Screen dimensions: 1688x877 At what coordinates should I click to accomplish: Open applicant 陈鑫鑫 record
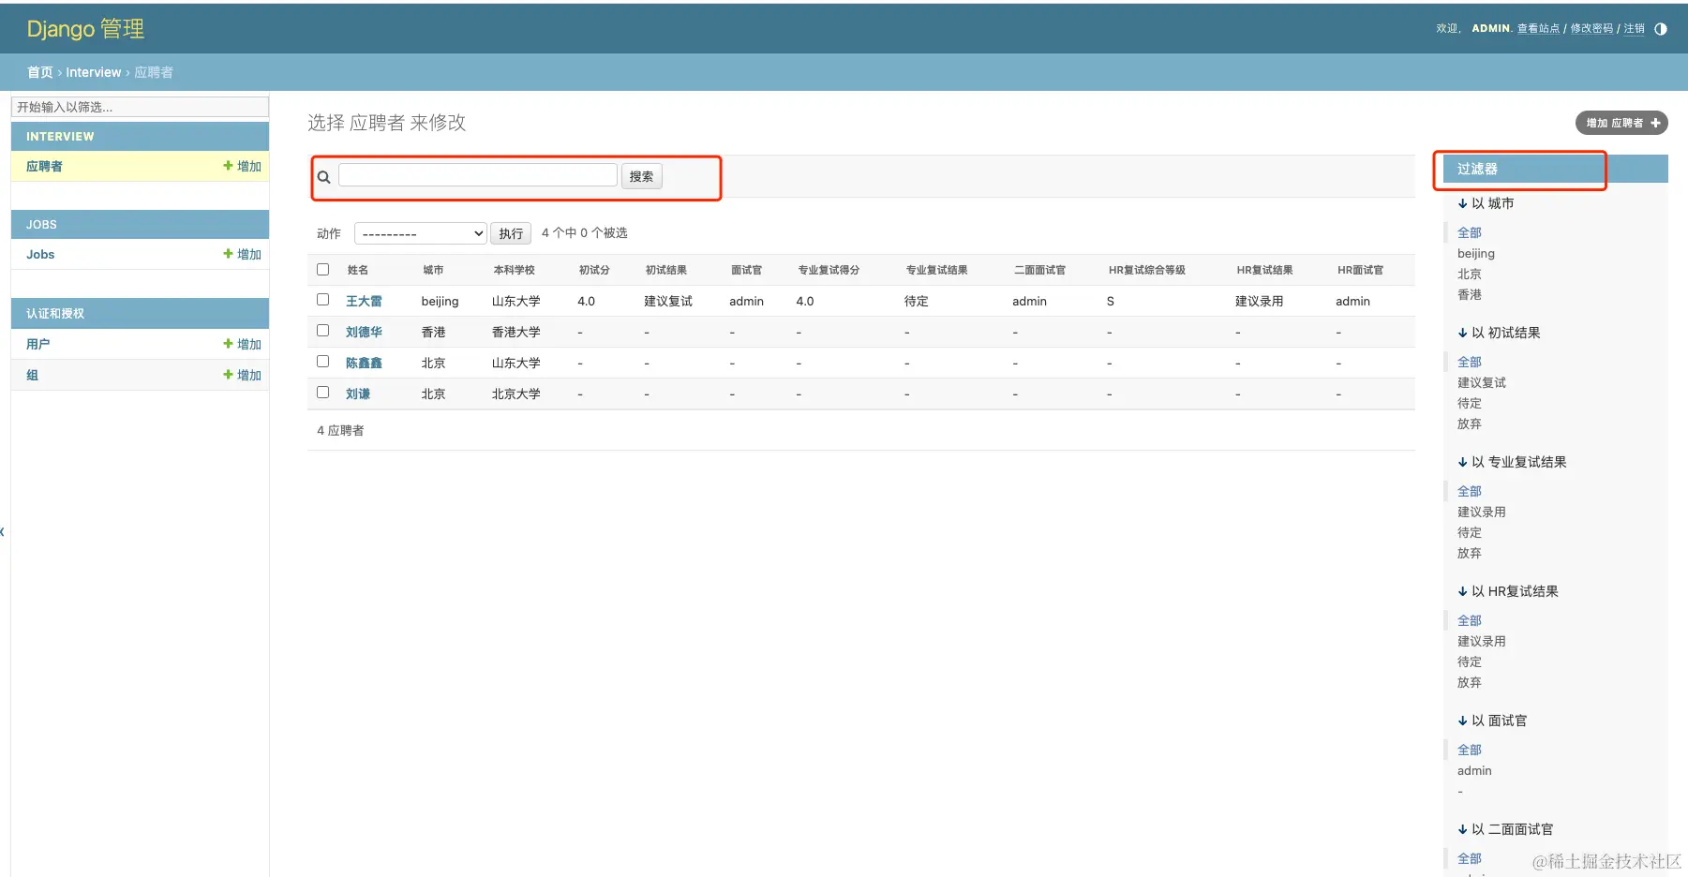tap(364, 363)
